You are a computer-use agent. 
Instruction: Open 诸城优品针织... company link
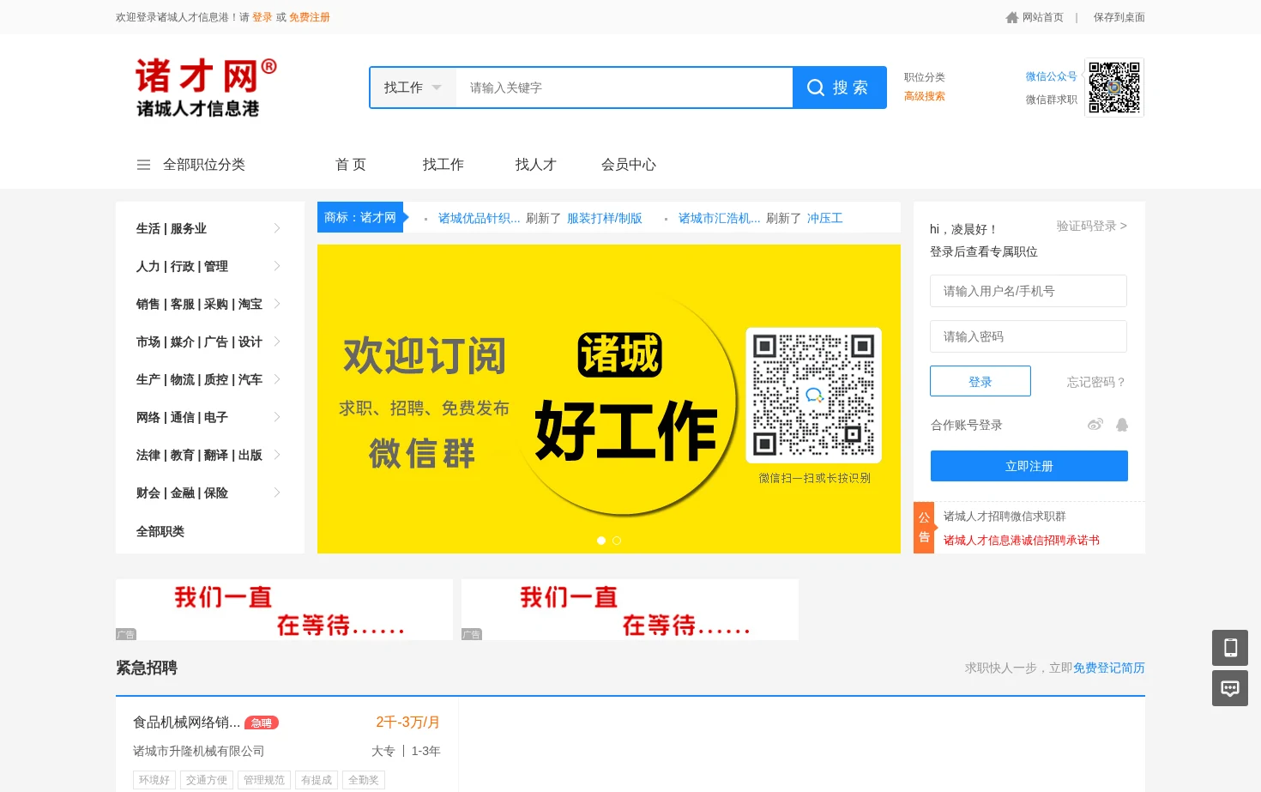[480, 218]
